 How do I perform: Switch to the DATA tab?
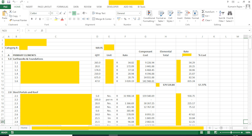click(x=76, y=7)
